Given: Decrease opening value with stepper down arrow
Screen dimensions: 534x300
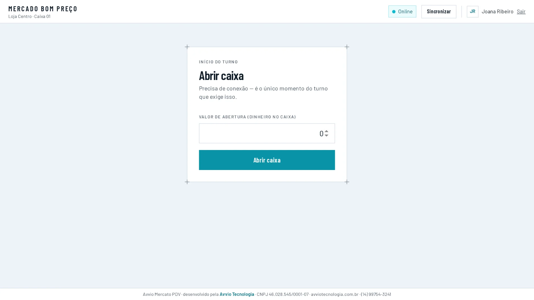Looking at the screenshot, I should click(x=326, y=135).
